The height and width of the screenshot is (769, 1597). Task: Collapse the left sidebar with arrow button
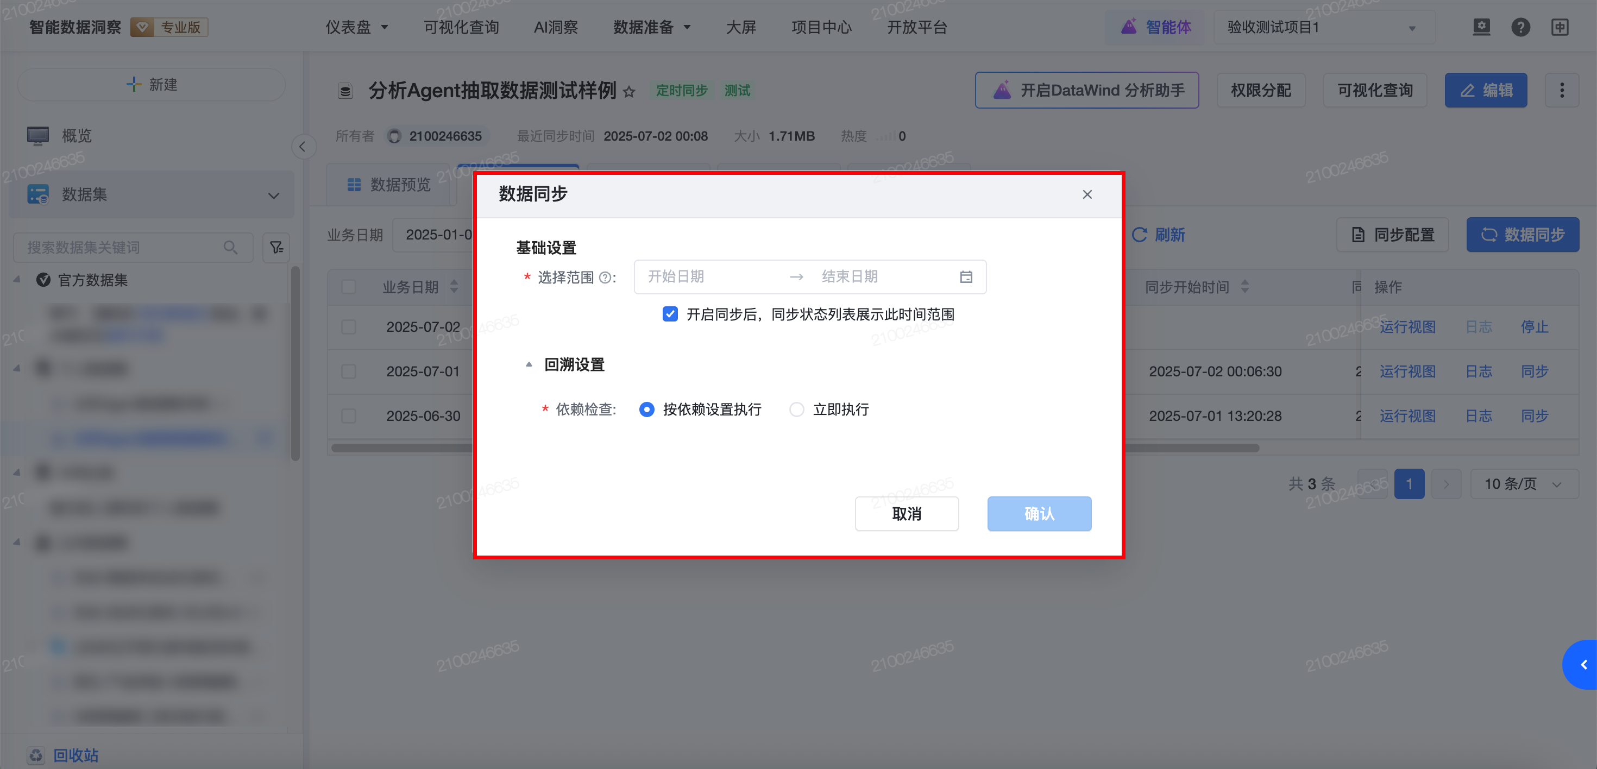303,147
